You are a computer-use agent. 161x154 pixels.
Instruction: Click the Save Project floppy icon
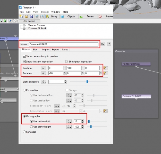(x=32, y=16)
